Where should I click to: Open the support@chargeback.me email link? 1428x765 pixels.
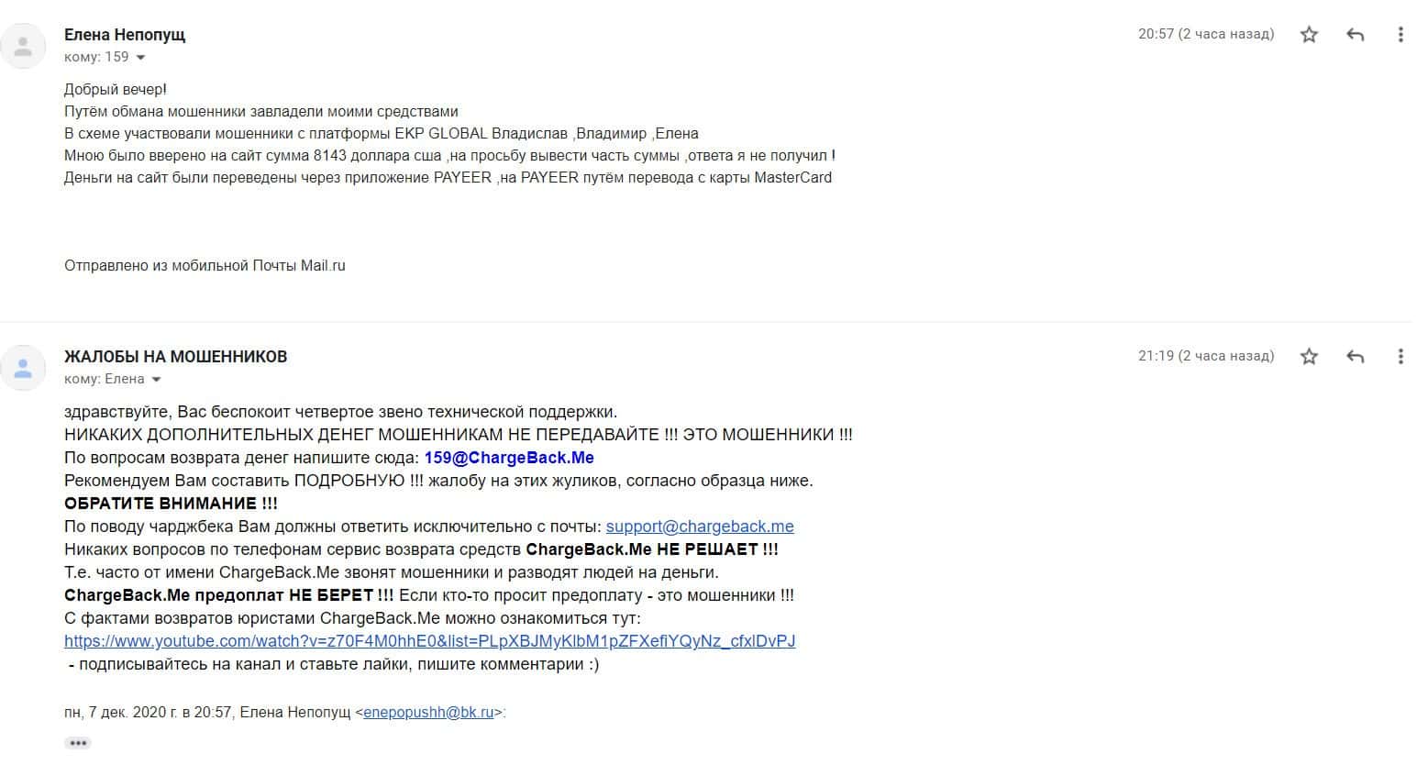pos(700,527)
